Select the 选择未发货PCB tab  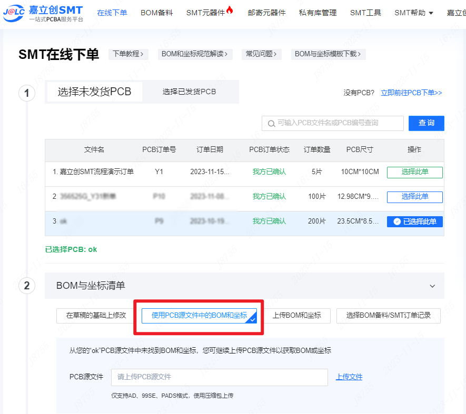coord(94,92)
